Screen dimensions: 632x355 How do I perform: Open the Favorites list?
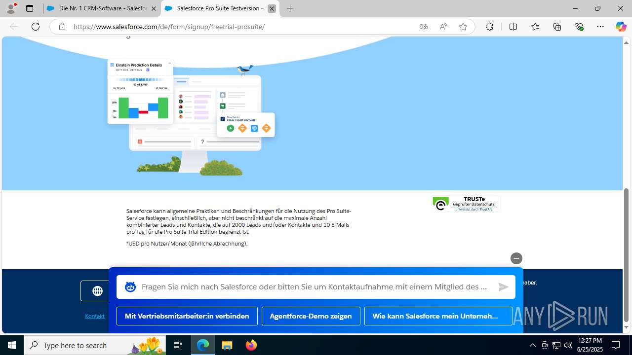click(x=535, y=27)
